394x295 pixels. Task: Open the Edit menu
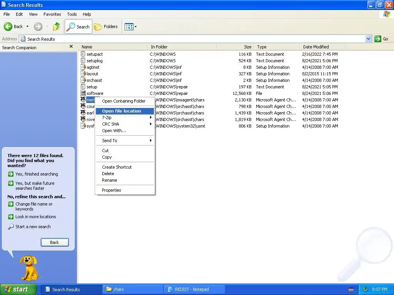(19, 14)
